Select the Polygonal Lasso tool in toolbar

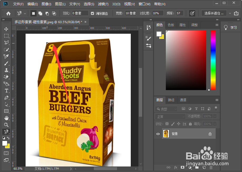click(6, 43)
